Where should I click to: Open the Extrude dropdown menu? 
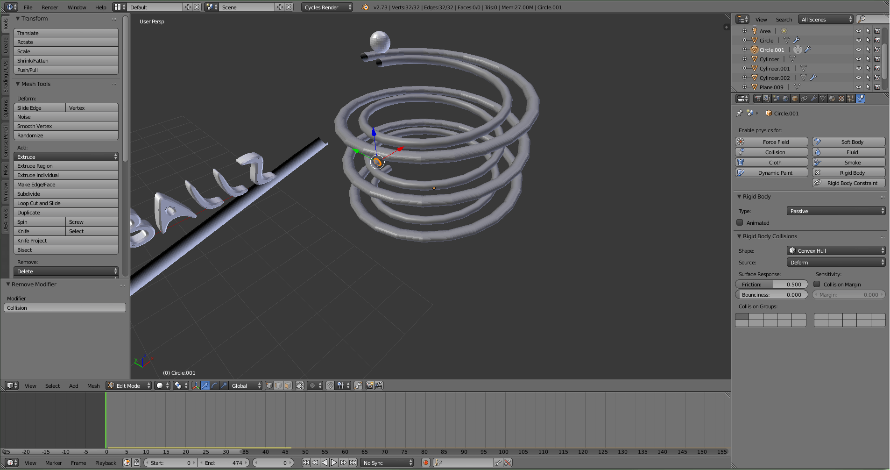66,157
